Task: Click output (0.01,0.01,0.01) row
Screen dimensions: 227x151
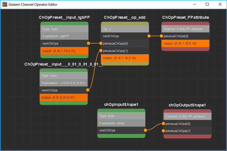Action: 64,97
